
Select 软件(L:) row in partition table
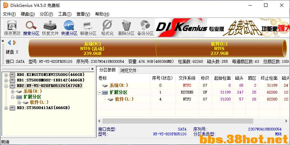(x=193, y=99)
